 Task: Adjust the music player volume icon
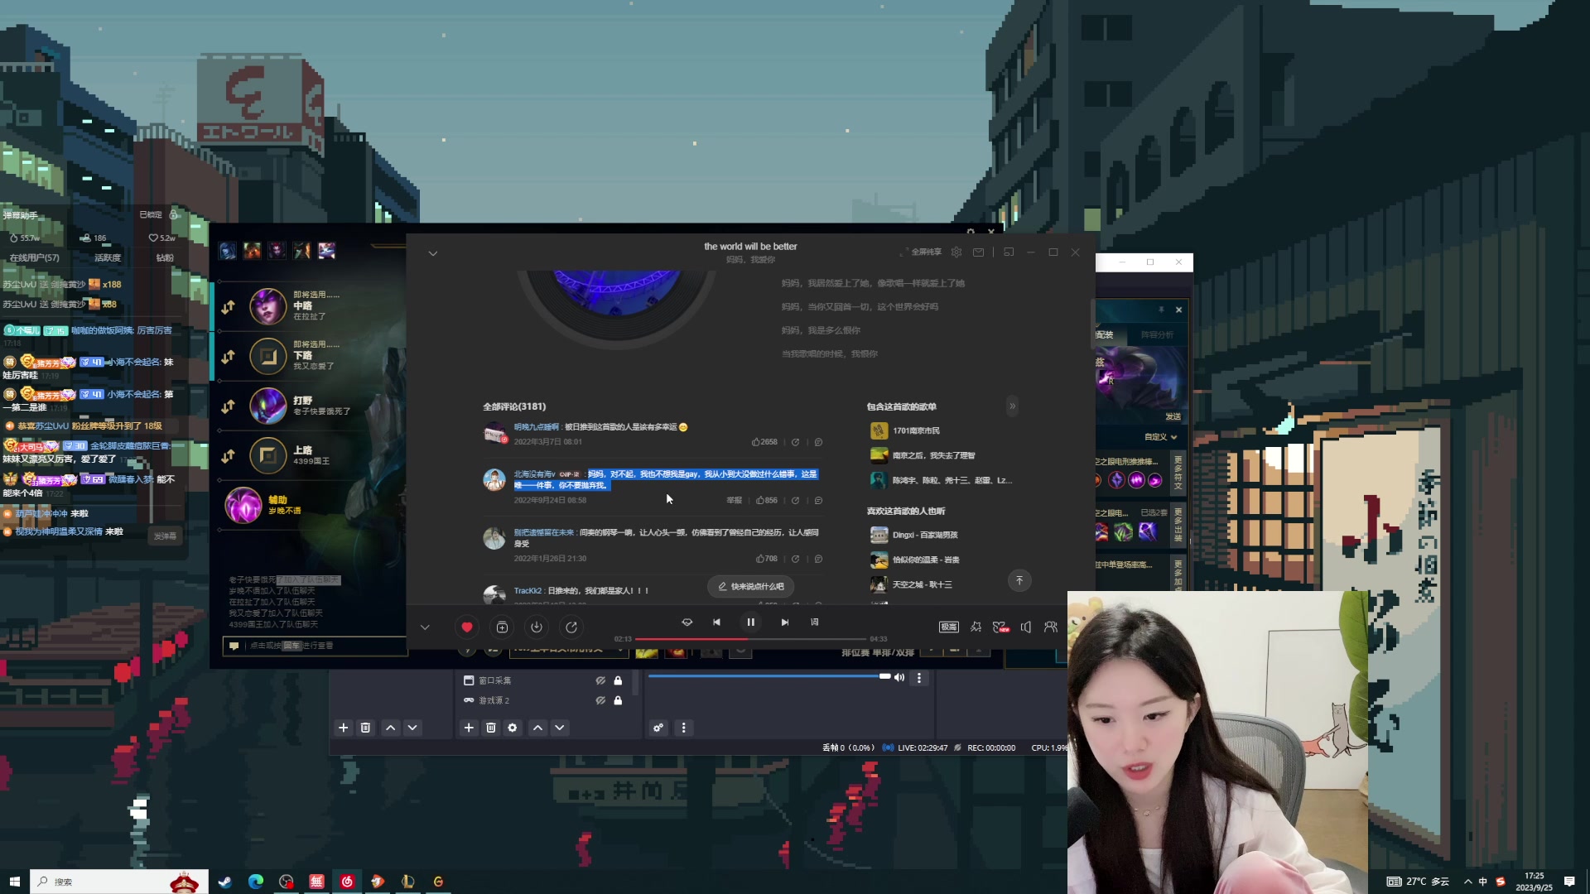pos(1026,627)
